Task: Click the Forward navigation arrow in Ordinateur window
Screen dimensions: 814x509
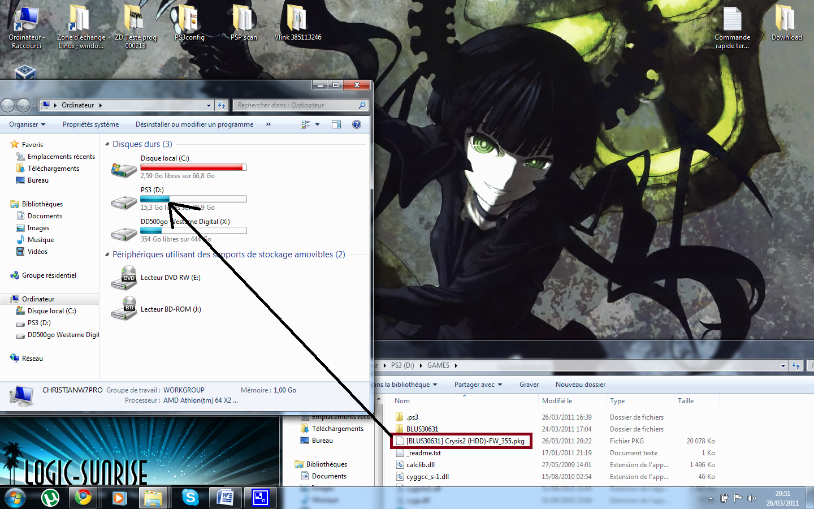Action: click(23, 105)
